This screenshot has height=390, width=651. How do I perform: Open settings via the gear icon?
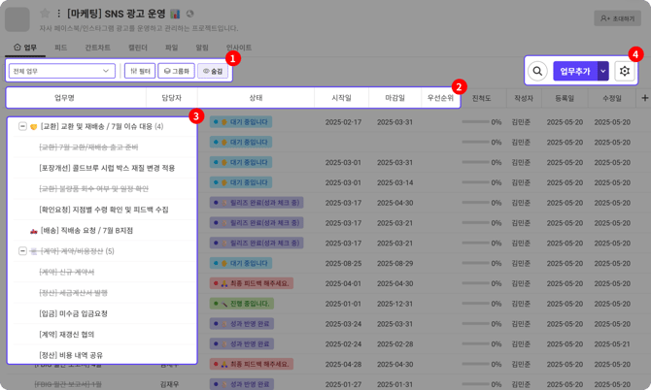point(625,72)
